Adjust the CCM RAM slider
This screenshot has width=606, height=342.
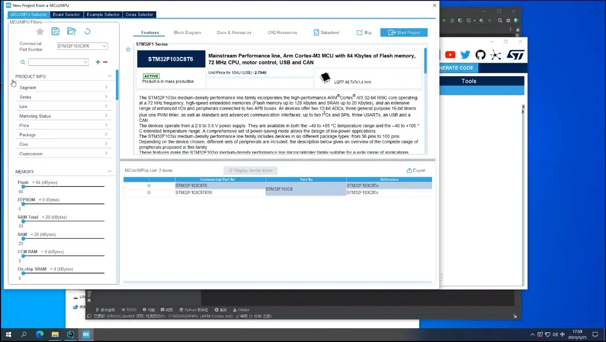23,256
